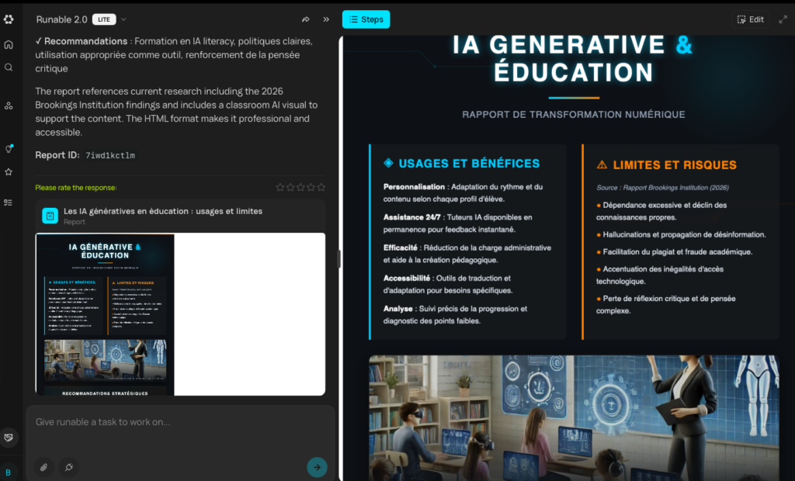Send the task with the arrow button

pos(317,466)
